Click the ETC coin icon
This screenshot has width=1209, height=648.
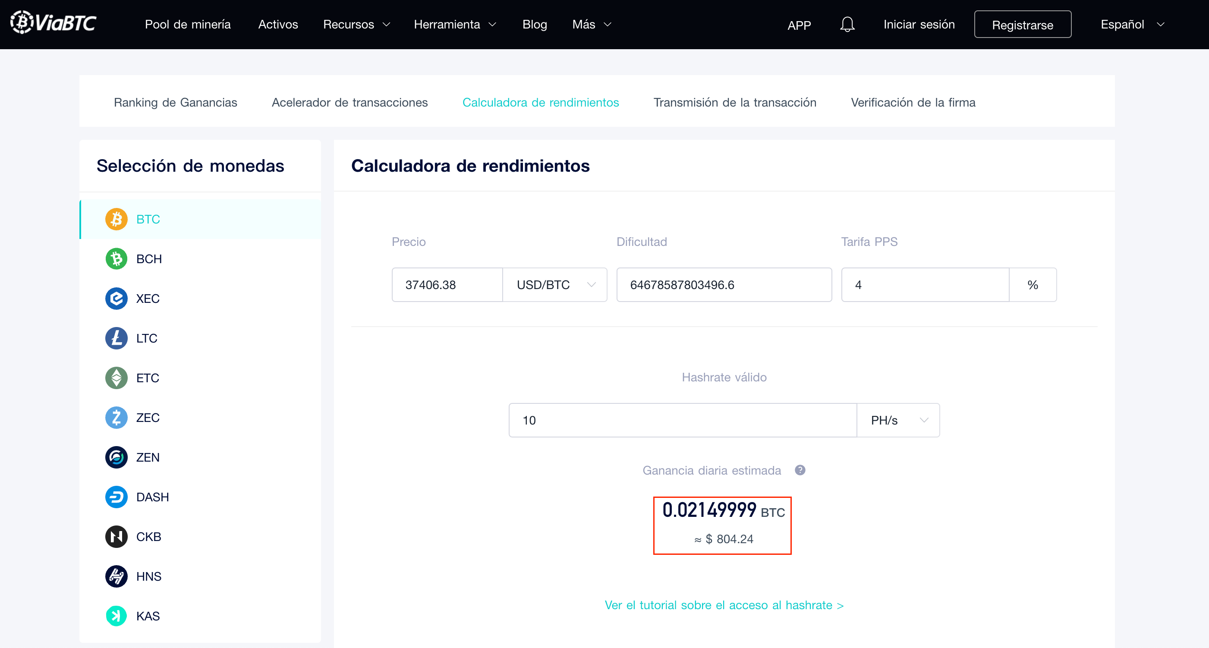click(116, 378)
